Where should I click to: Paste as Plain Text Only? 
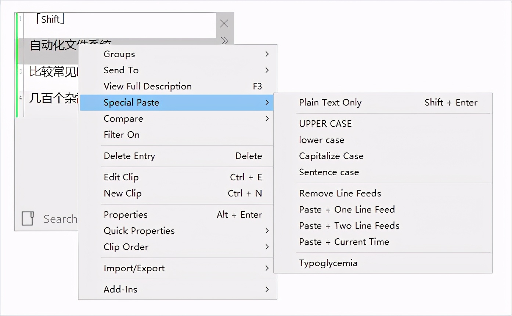click(330, 103)
